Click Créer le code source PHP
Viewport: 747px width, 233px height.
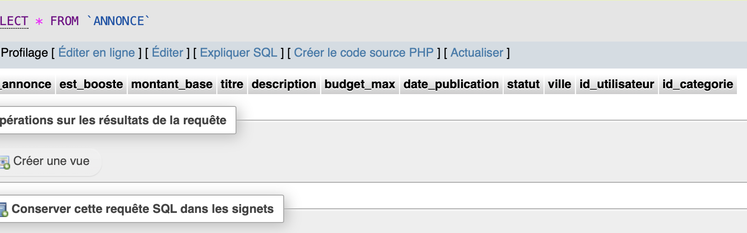[x=363, y=53]
